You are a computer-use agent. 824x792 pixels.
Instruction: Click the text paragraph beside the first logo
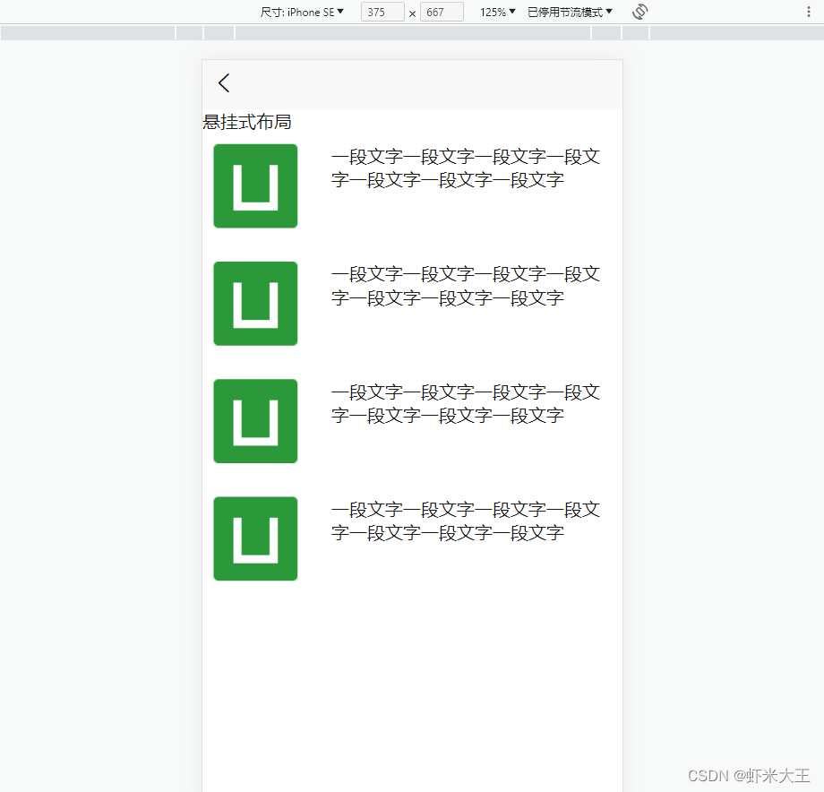coord(466,168)
